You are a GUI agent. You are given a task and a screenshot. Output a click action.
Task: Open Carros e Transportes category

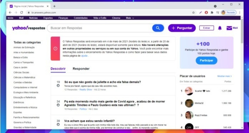coord(24,62)
